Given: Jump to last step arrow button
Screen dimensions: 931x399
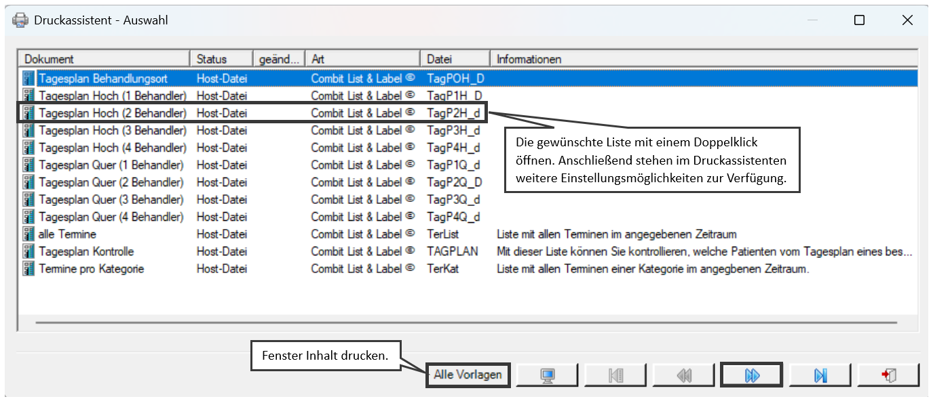Looking at the screenshot, I should point(820,375).
